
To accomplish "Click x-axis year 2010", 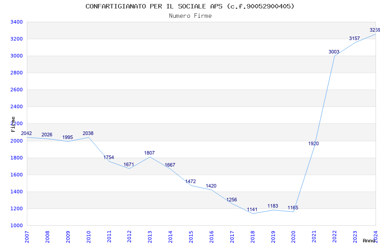I will (89, 237).
